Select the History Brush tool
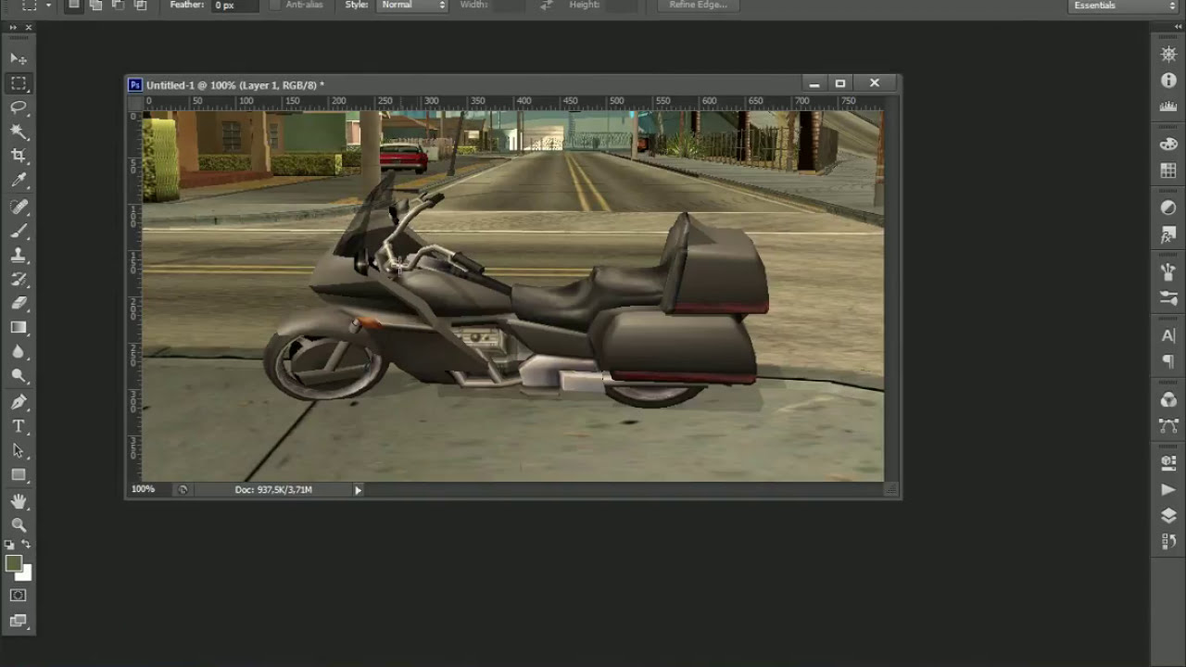 (x=19, y=279)
